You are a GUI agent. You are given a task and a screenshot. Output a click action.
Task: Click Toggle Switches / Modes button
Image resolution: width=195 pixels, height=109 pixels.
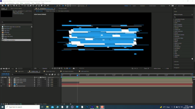[41, 104]
